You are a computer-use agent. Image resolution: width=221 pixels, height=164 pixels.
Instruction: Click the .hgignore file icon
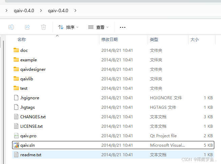[x=16, y=98]
